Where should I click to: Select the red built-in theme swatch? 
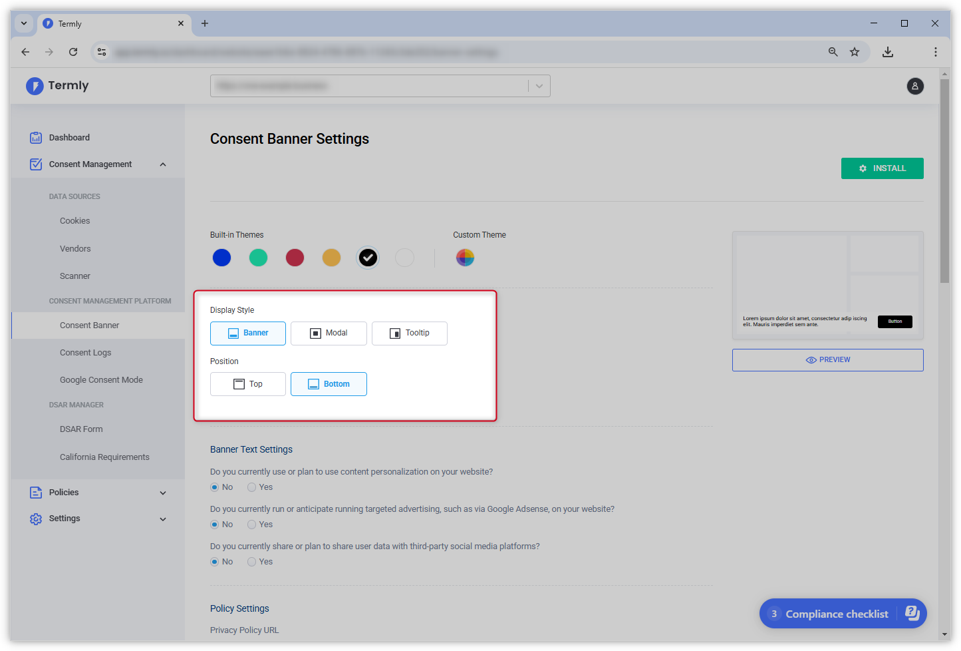[295, 258]
